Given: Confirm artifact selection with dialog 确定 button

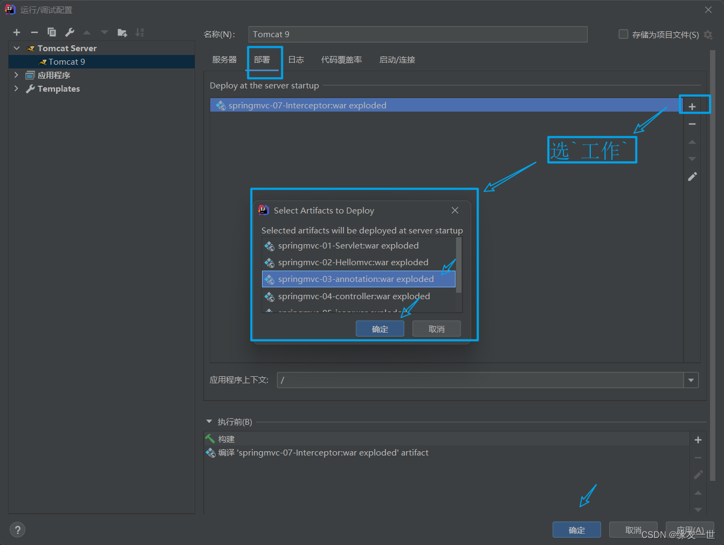Looking at the screenshot, I should click(x=380, y=329).
